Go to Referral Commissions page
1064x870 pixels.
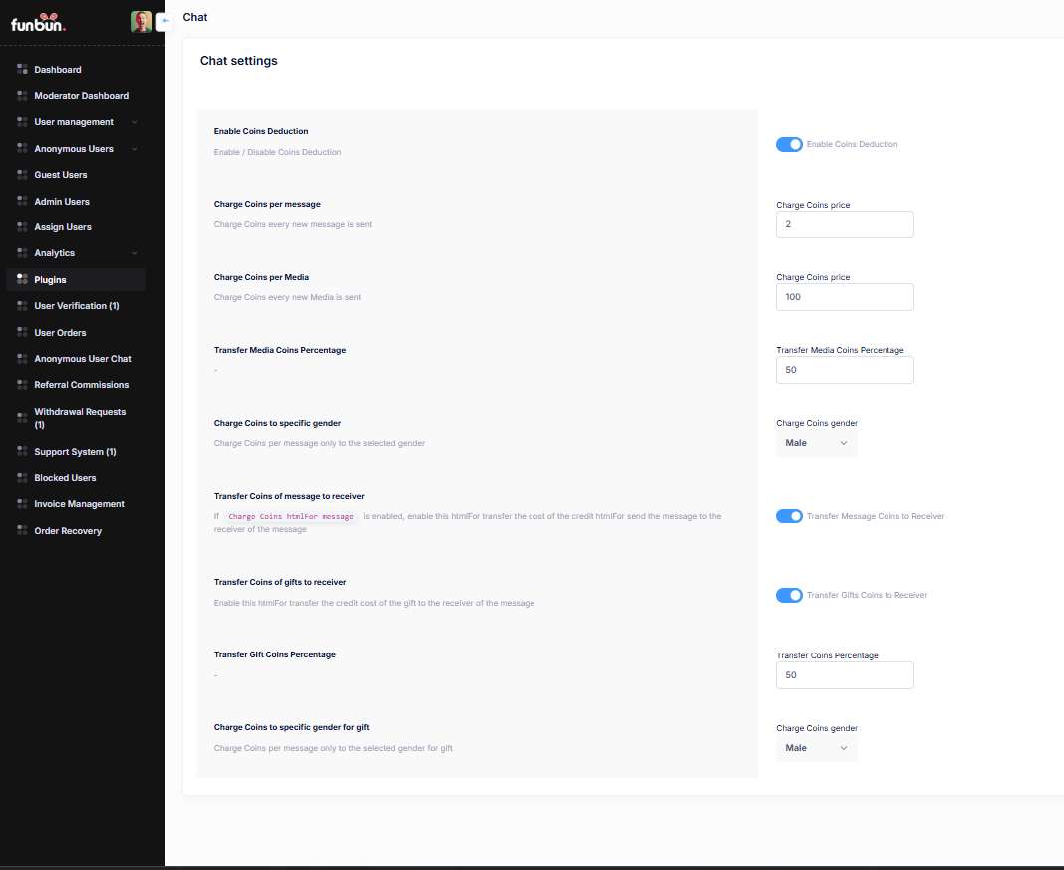[x=81, y=385]
